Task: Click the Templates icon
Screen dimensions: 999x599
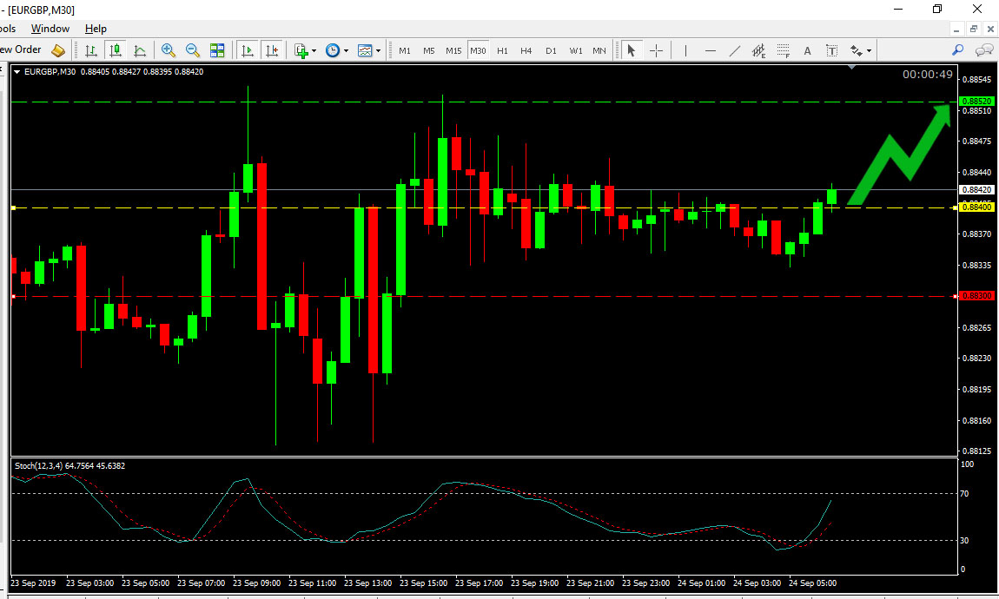Action: (365, 50)
